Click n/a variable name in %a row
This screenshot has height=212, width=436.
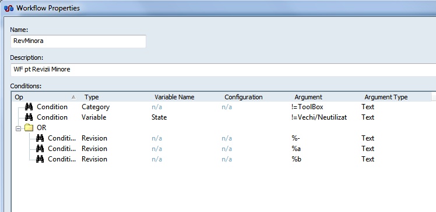(x=157, y=149)
